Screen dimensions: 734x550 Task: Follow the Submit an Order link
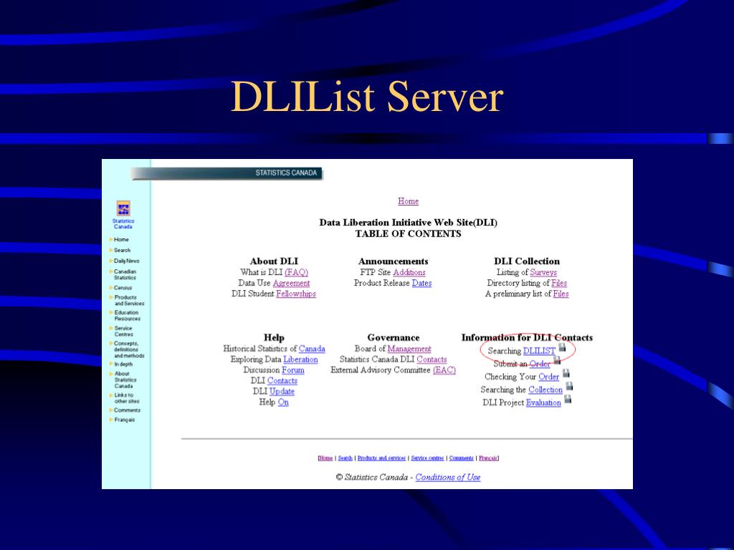click(x=540, y=364)
